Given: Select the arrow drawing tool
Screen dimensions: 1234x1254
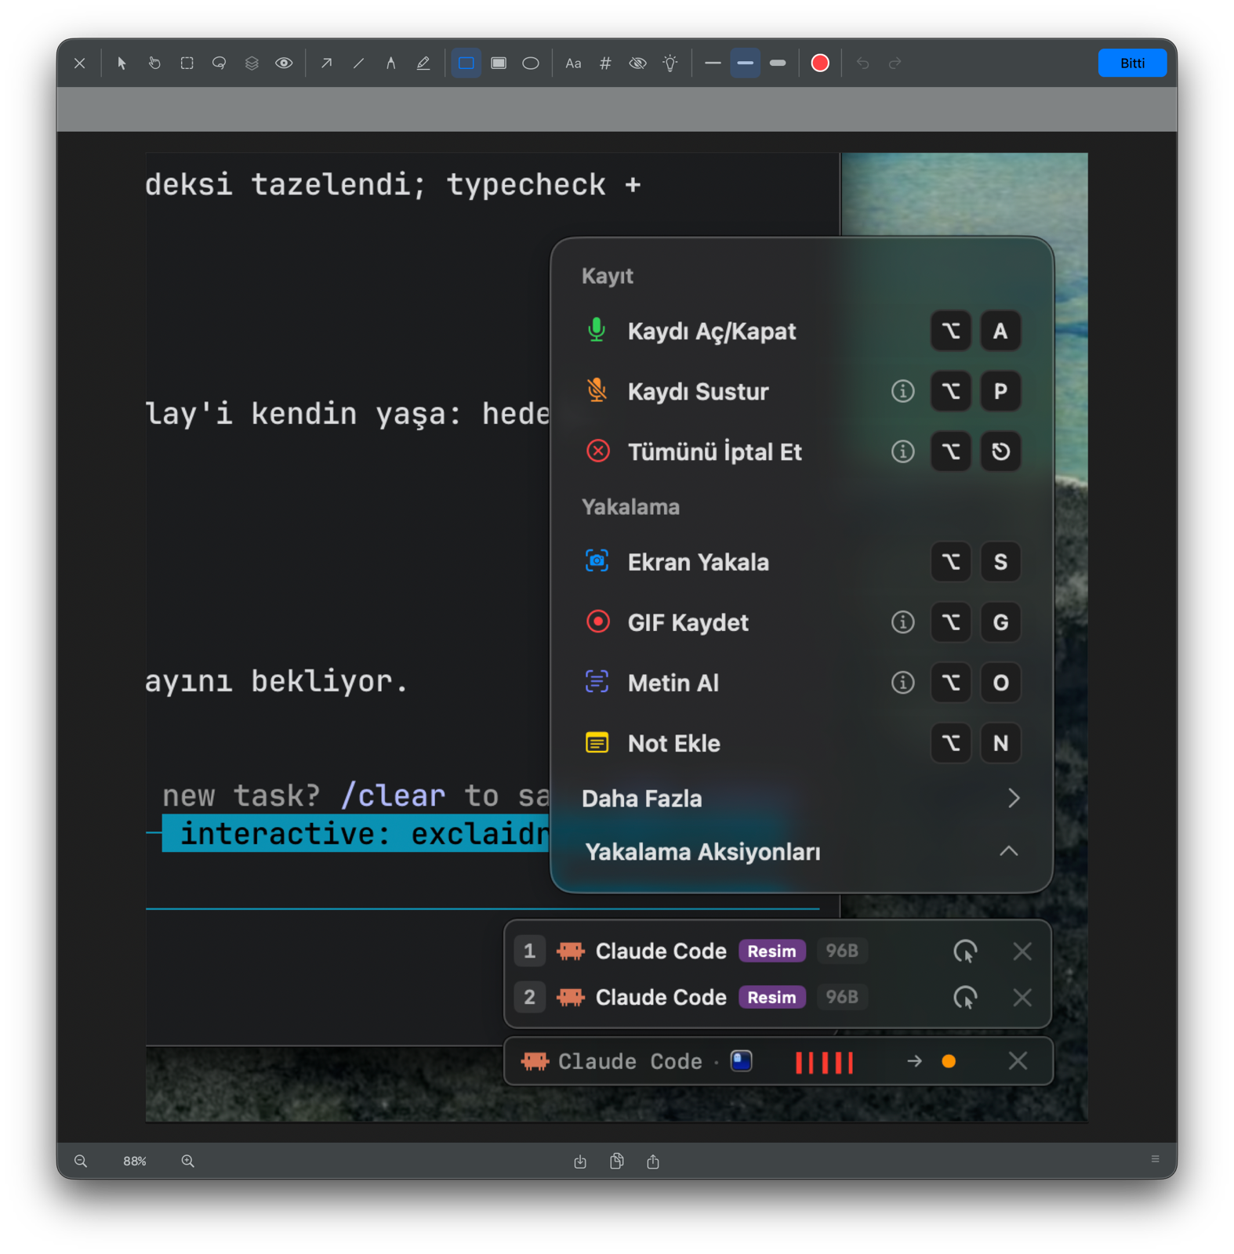Looking at the screenshot, I should [x=326, y=63].
